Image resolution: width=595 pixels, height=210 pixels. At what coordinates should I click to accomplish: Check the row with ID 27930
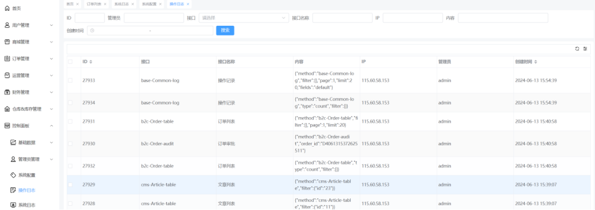point(70,143)
